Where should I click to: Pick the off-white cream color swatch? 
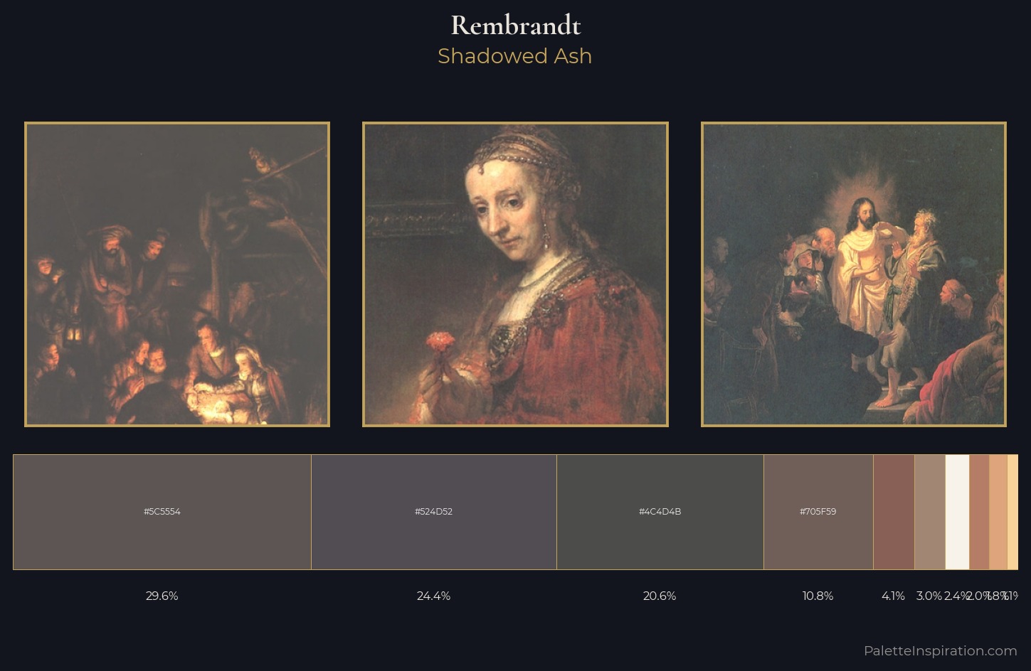click(x=957, y=512)
